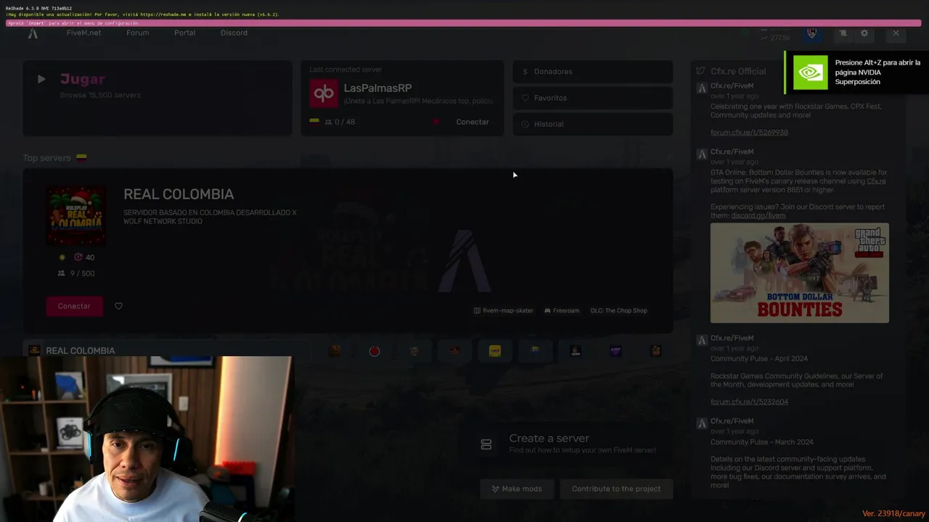This screenshot has height=522, width=929.
Task: Click the clock icon beside Historial
Action: 525,124
